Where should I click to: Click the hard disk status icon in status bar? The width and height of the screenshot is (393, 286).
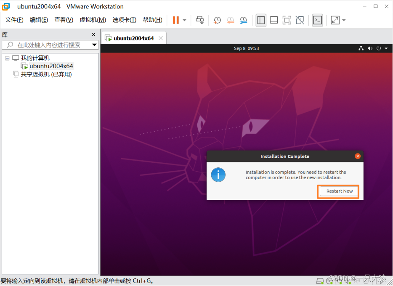[319, 281]
